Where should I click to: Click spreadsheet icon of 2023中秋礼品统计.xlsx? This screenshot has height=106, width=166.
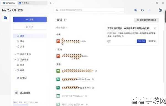58,96
